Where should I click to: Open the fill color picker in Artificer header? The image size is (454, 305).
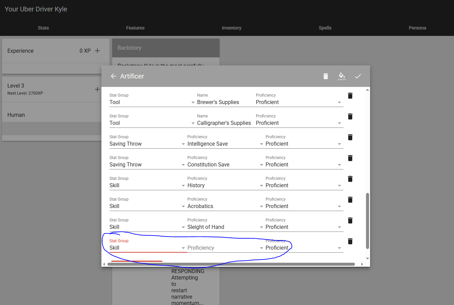coord(342,76)
